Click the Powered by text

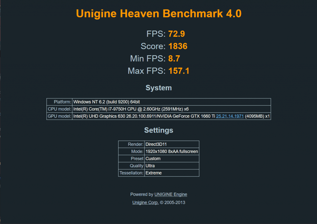tap(142, 194)
